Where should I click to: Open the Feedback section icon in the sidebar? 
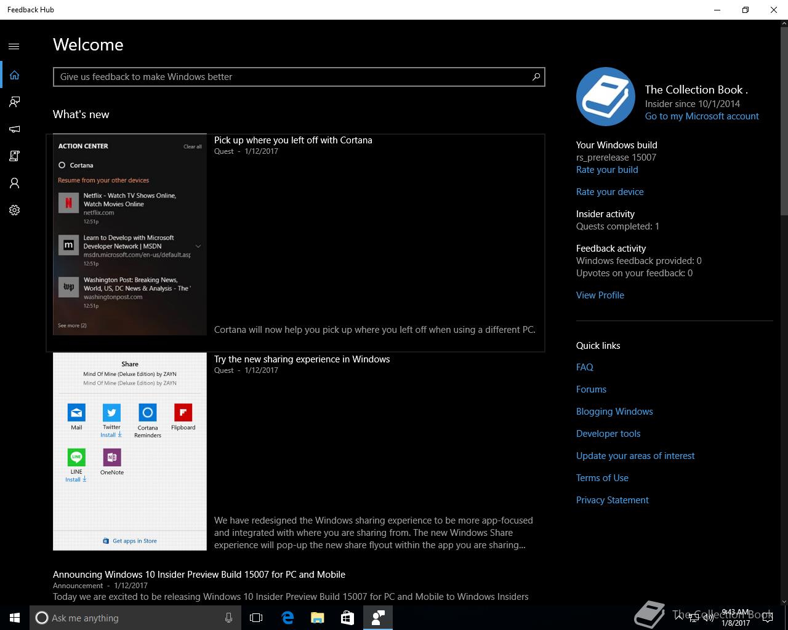click(14, 102)
